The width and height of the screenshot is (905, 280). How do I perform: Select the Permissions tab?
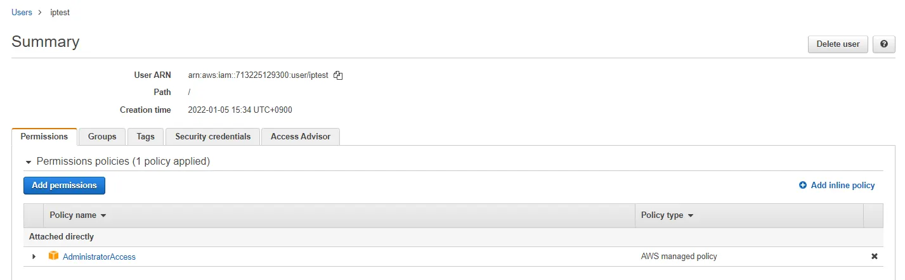(x=44, y=137)
